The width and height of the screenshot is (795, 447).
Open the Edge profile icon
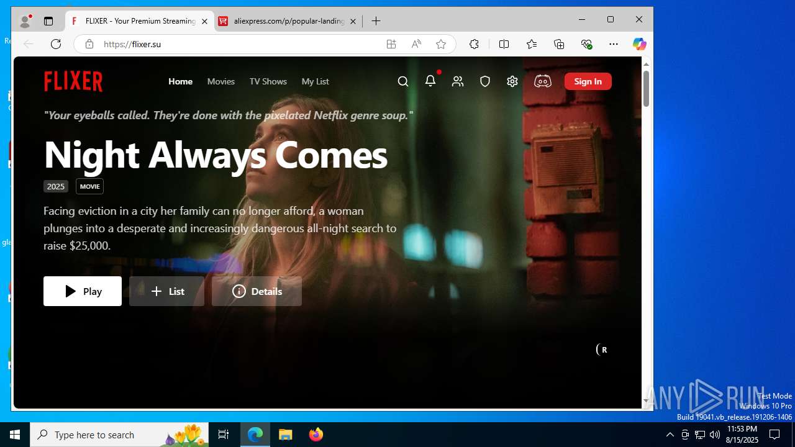[25, 21]
